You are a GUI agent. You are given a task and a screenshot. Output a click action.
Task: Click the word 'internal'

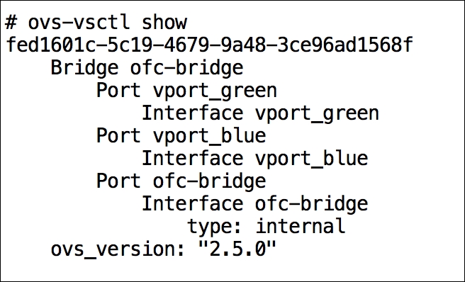301,226
